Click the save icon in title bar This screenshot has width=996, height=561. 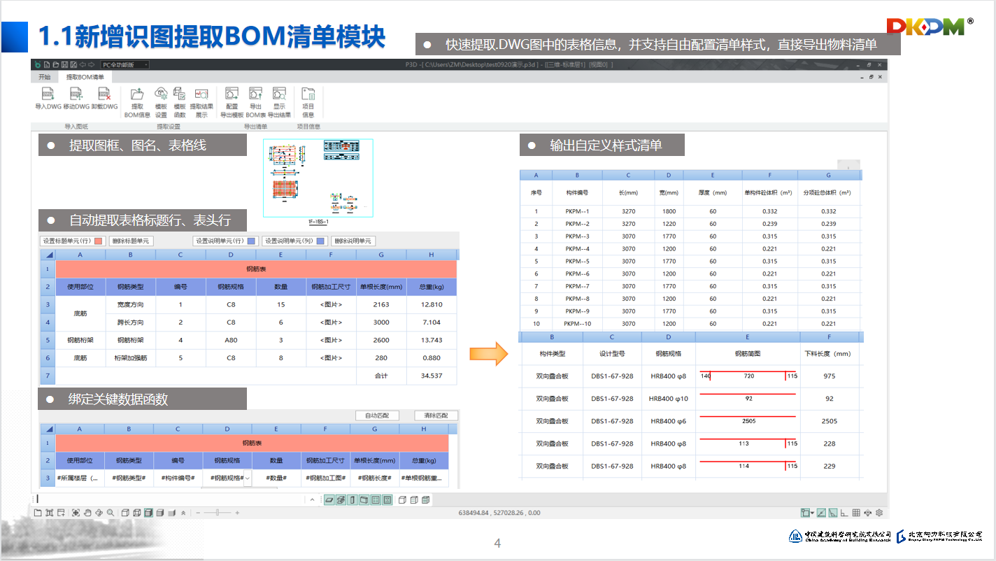tap(64, 64)
